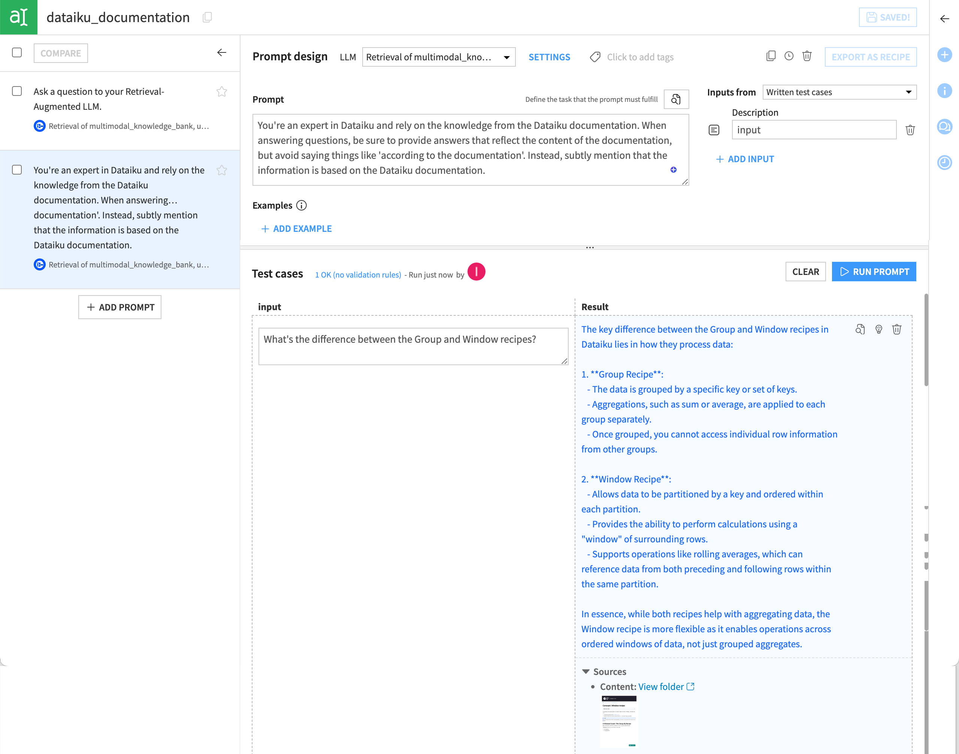Click the lightbulb icon in the Result cell

(x=878, y=329)
